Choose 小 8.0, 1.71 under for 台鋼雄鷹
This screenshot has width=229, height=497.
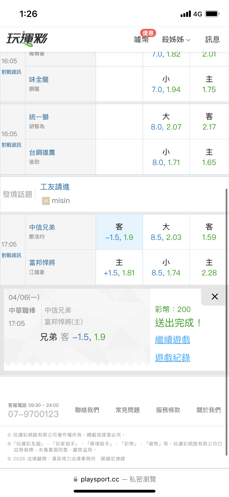166,157
